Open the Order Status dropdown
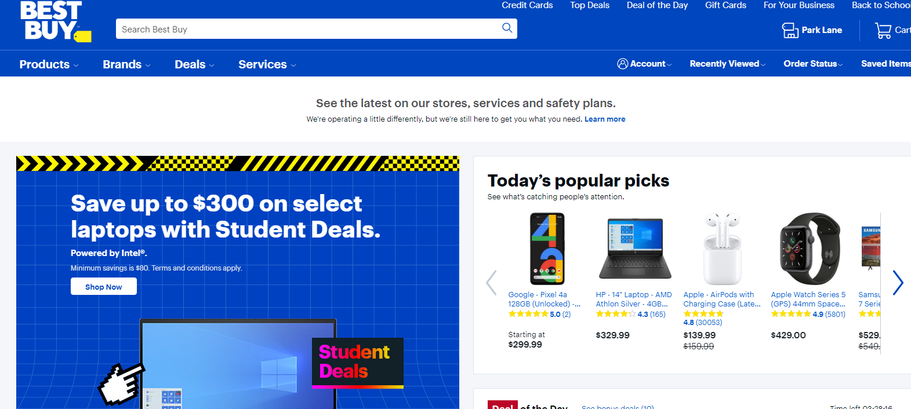Screen dimensions: 911x409 pyautogui.click(x=813, y=64)
